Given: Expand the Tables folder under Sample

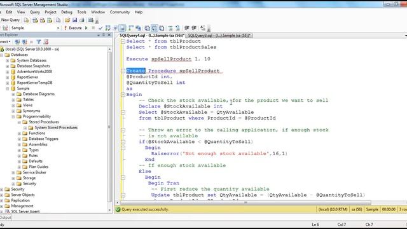Looking at the screenshot, I should (x=13, y=100).
